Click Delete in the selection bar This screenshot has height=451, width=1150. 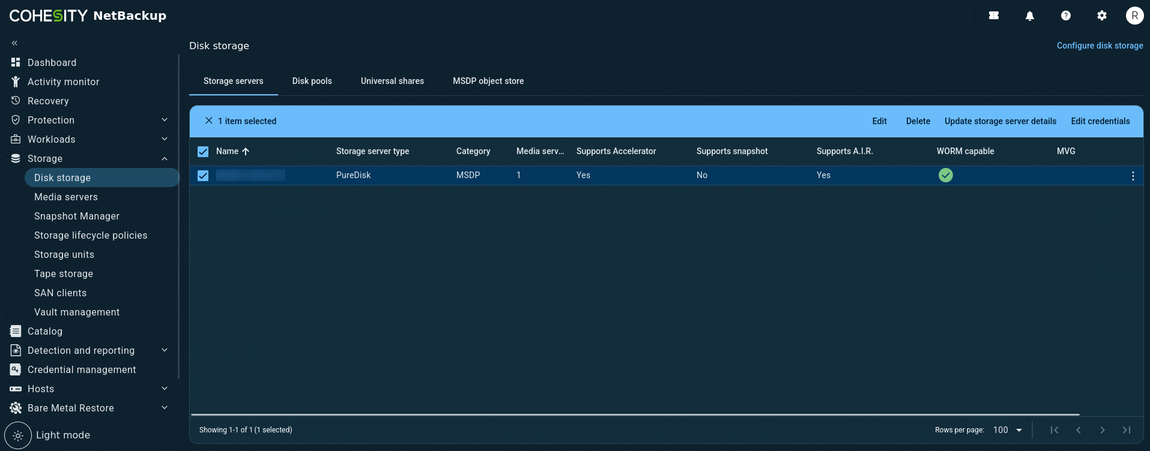pyautogui.click(x=918, y=121)
